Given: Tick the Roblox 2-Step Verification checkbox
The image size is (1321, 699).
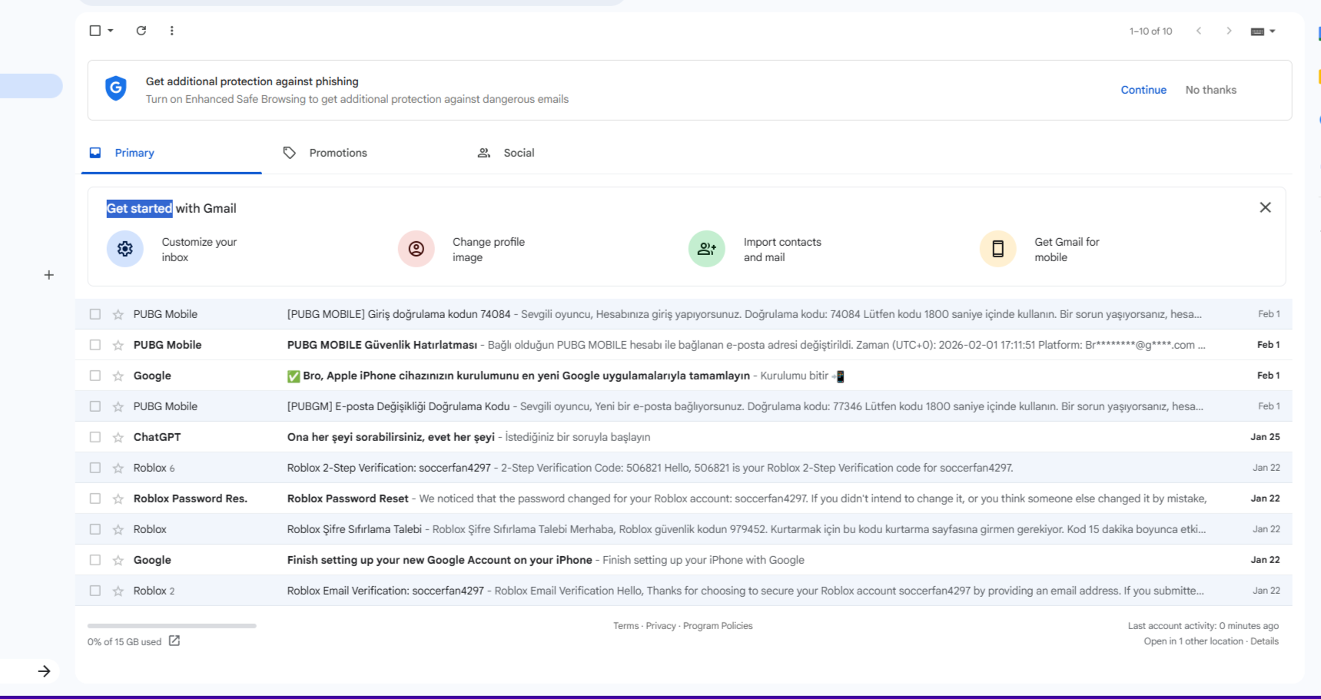Looking at the screenshot, I should click(95, 468).
